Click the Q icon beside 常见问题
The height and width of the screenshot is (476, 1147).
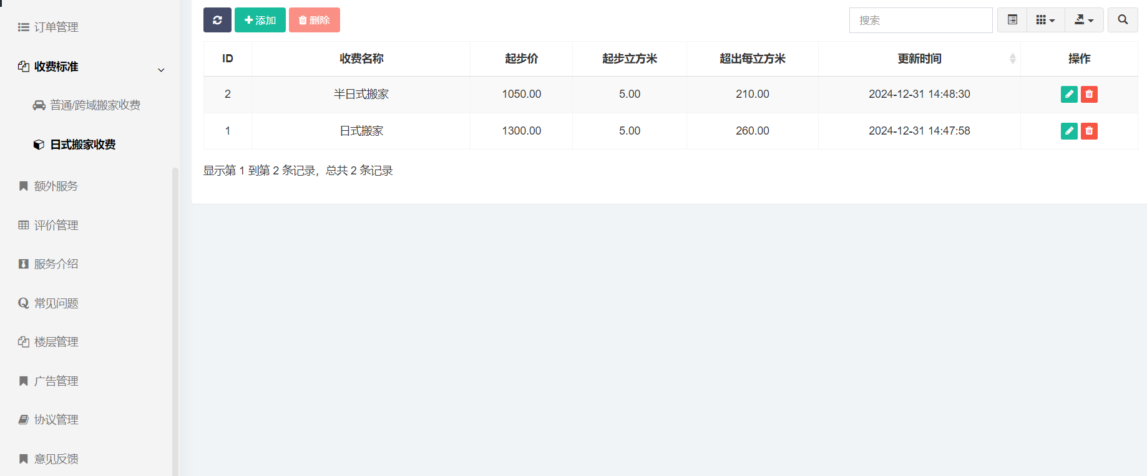(24, 303)
